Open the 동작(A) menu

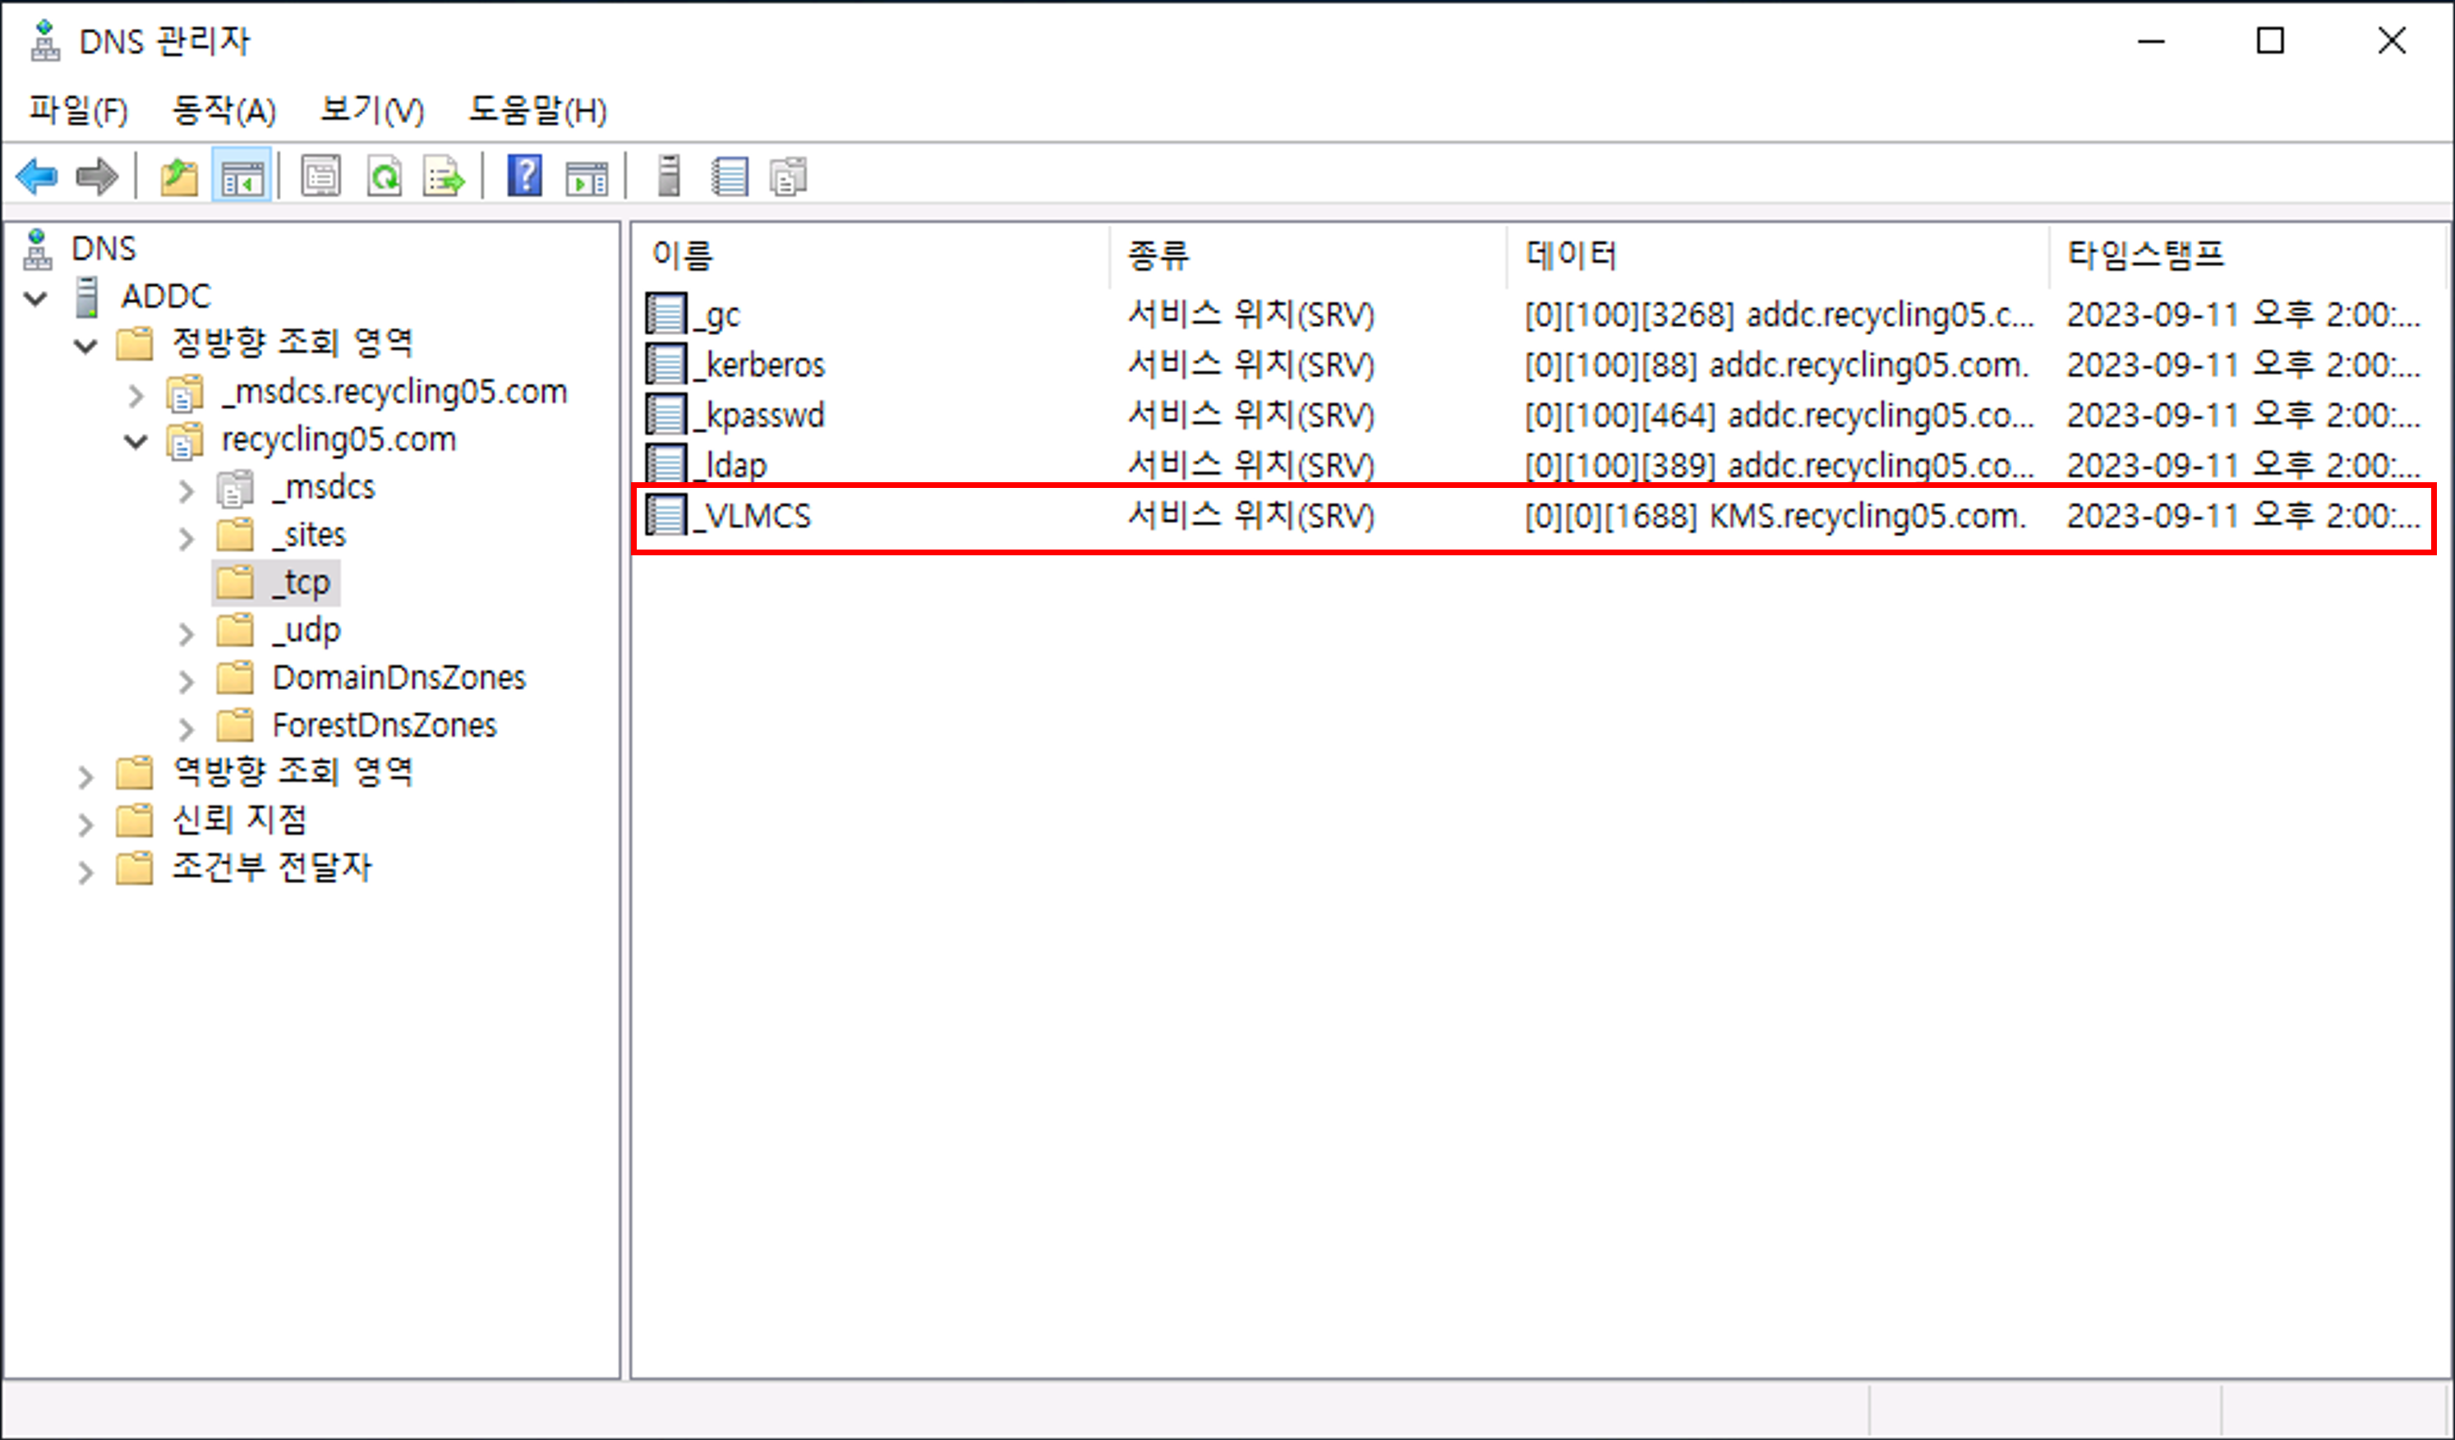pos(224,110)
